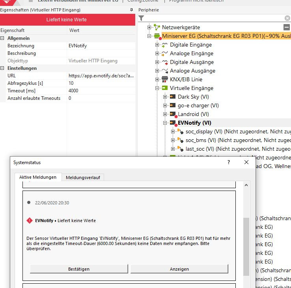
Task: Collapse the Miniserver EG tree node
Action: coord(149,36)
